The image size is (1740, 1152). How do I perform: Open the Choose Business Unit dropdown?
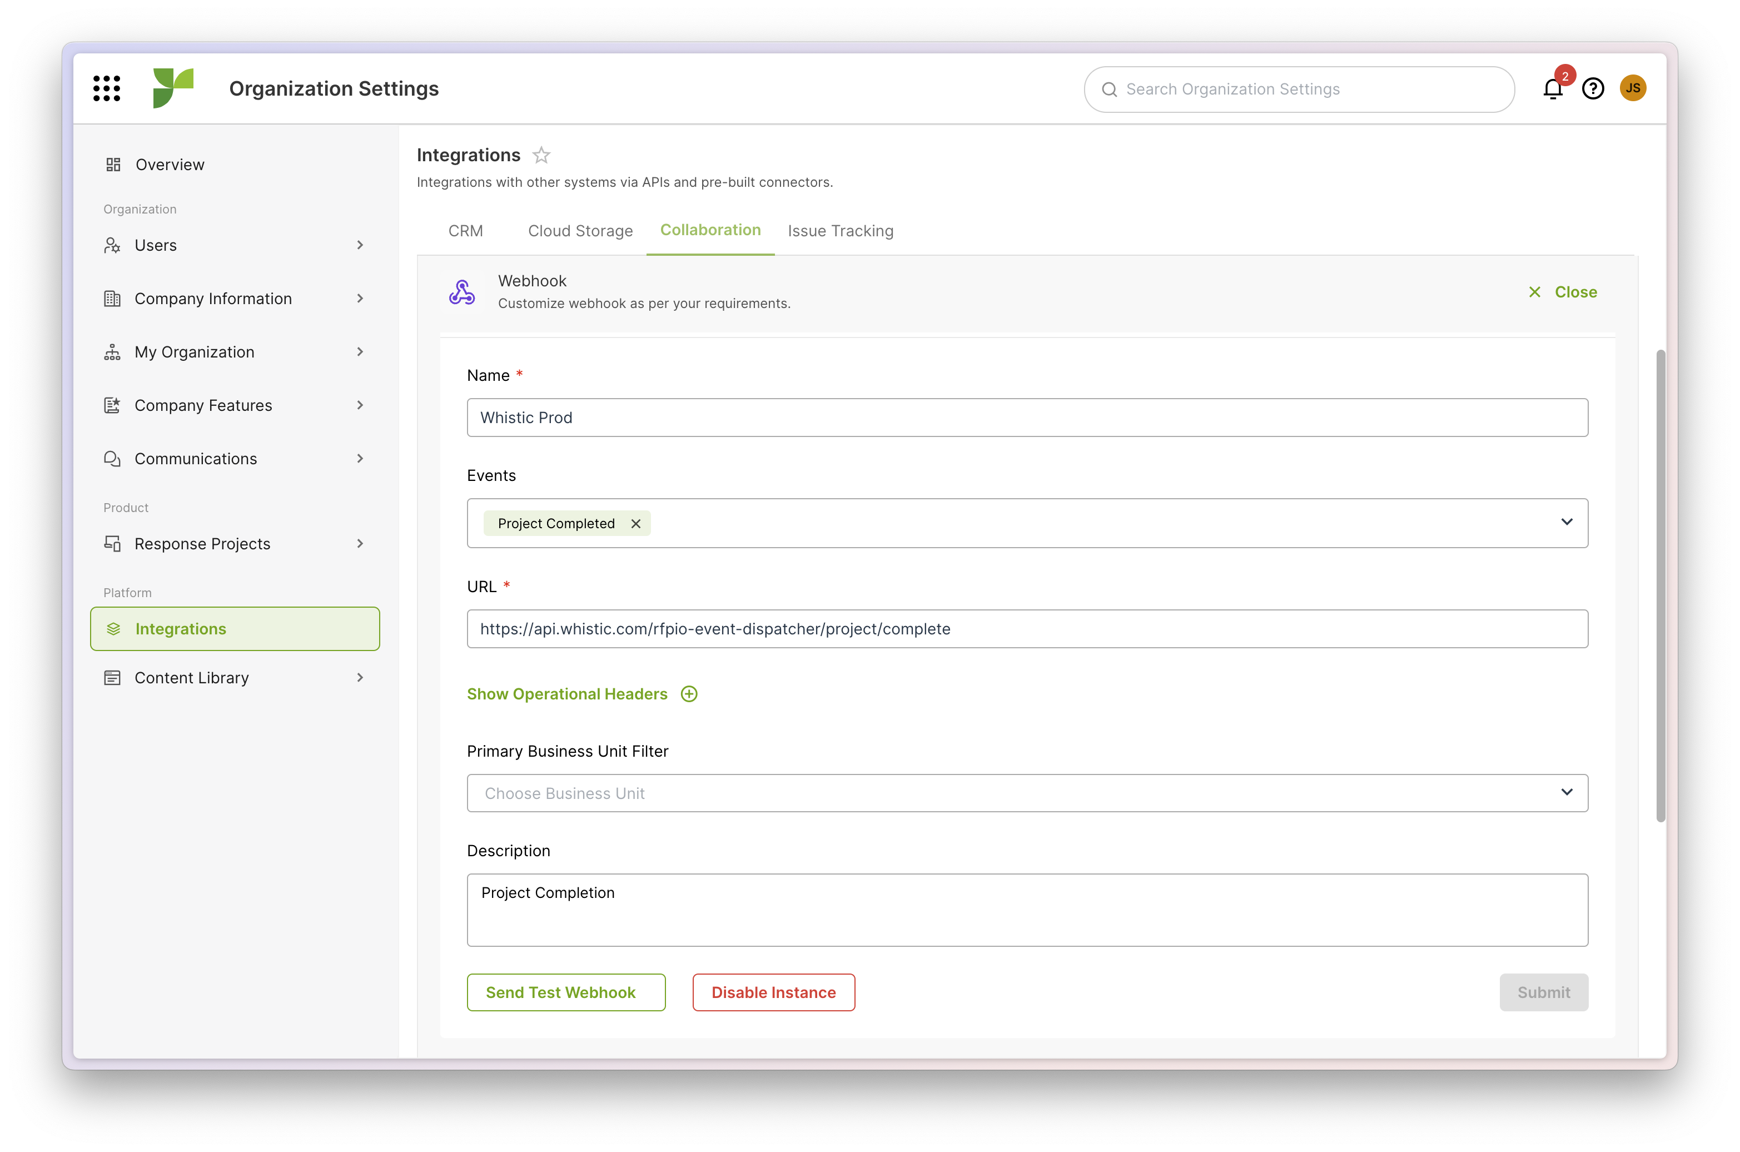[1027, 793]
